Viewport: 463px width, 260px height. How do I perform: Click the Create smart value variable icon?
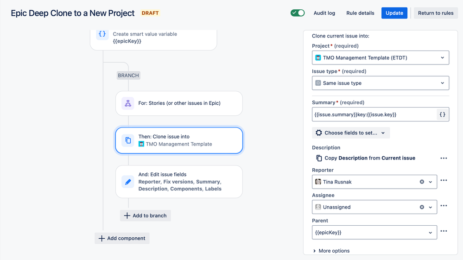pyautogui.click(x=102, y=34)
